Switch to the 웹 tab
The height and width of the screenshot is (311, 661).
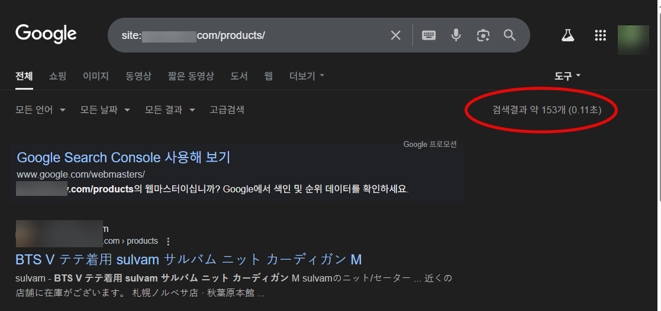pyautogui.click(x=269, y=76)
